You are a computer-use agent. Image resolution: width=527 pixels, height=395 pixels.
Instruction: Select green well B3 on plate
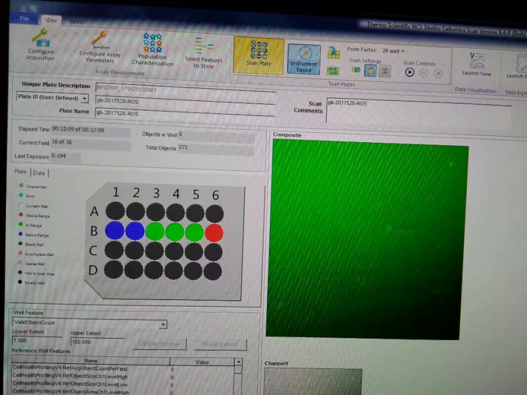[155, 231]
